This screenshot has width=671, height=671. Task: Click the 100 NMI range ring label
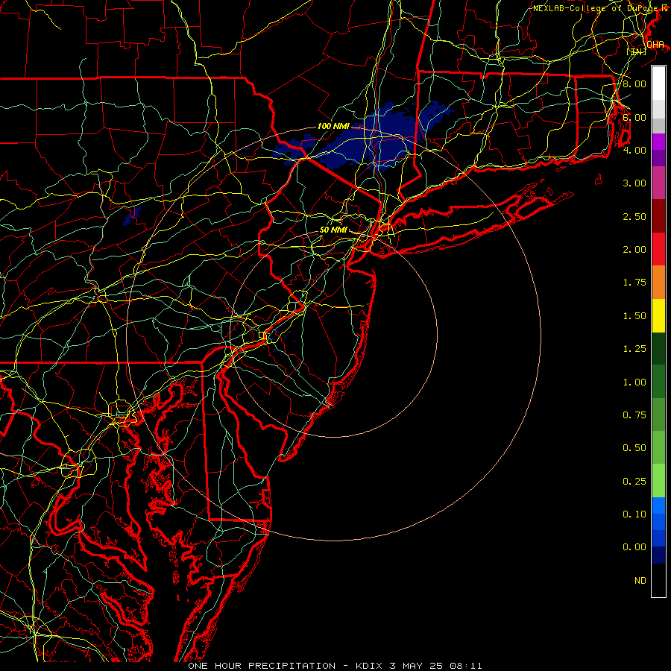coord(333,126)
